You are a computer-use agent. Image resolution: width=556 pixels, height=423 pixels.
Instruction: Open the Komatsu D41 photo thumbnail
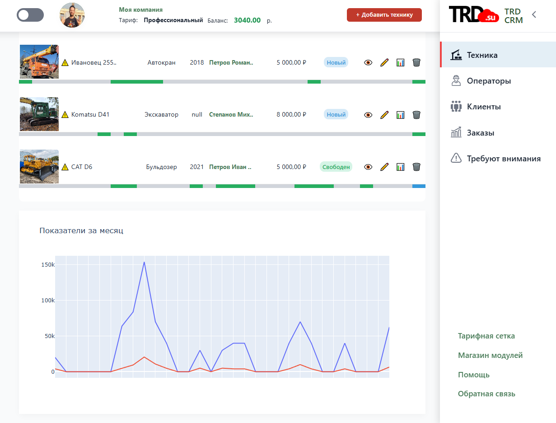pyautogui.click(x=39, y=114)
